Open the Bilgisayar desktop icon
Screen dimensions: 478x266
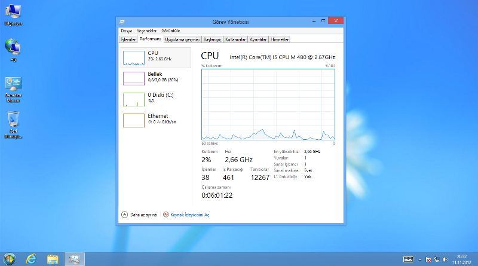tap(13, 14)
